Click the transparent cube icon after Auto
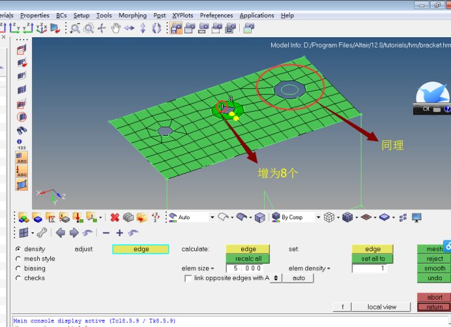The width and height of the screenshot is (451, 327). point(260,217)
